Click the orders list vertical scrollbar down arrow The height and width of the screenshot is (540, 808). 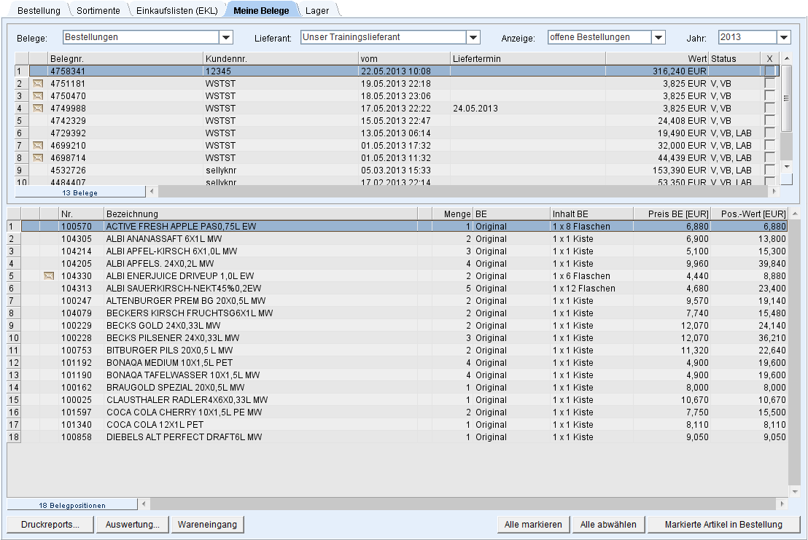(x=786, y=167)
